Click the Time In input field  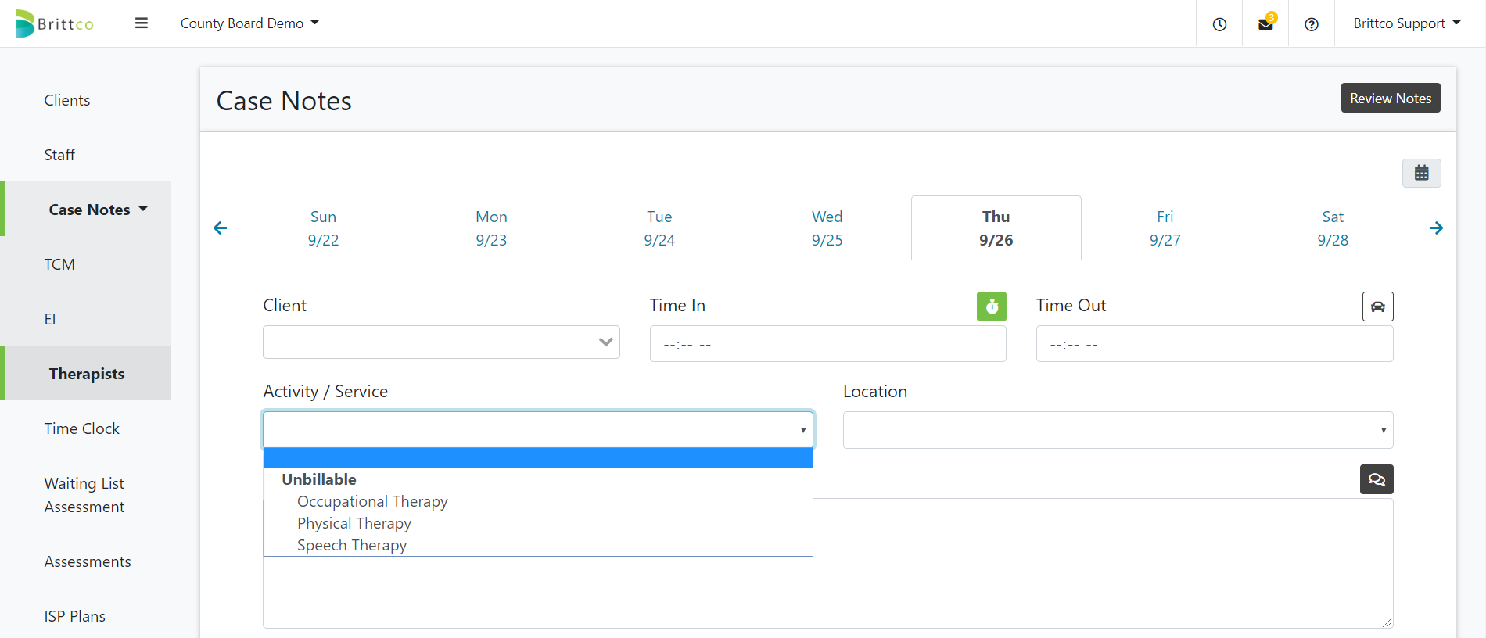pyautogui.click(x=827, y=344)
